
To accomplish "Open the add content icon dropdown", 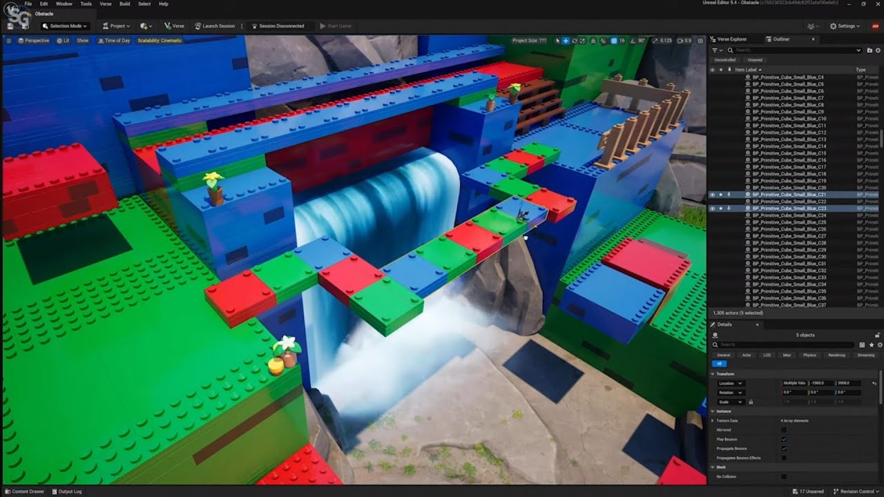I will tap(146, 26).
